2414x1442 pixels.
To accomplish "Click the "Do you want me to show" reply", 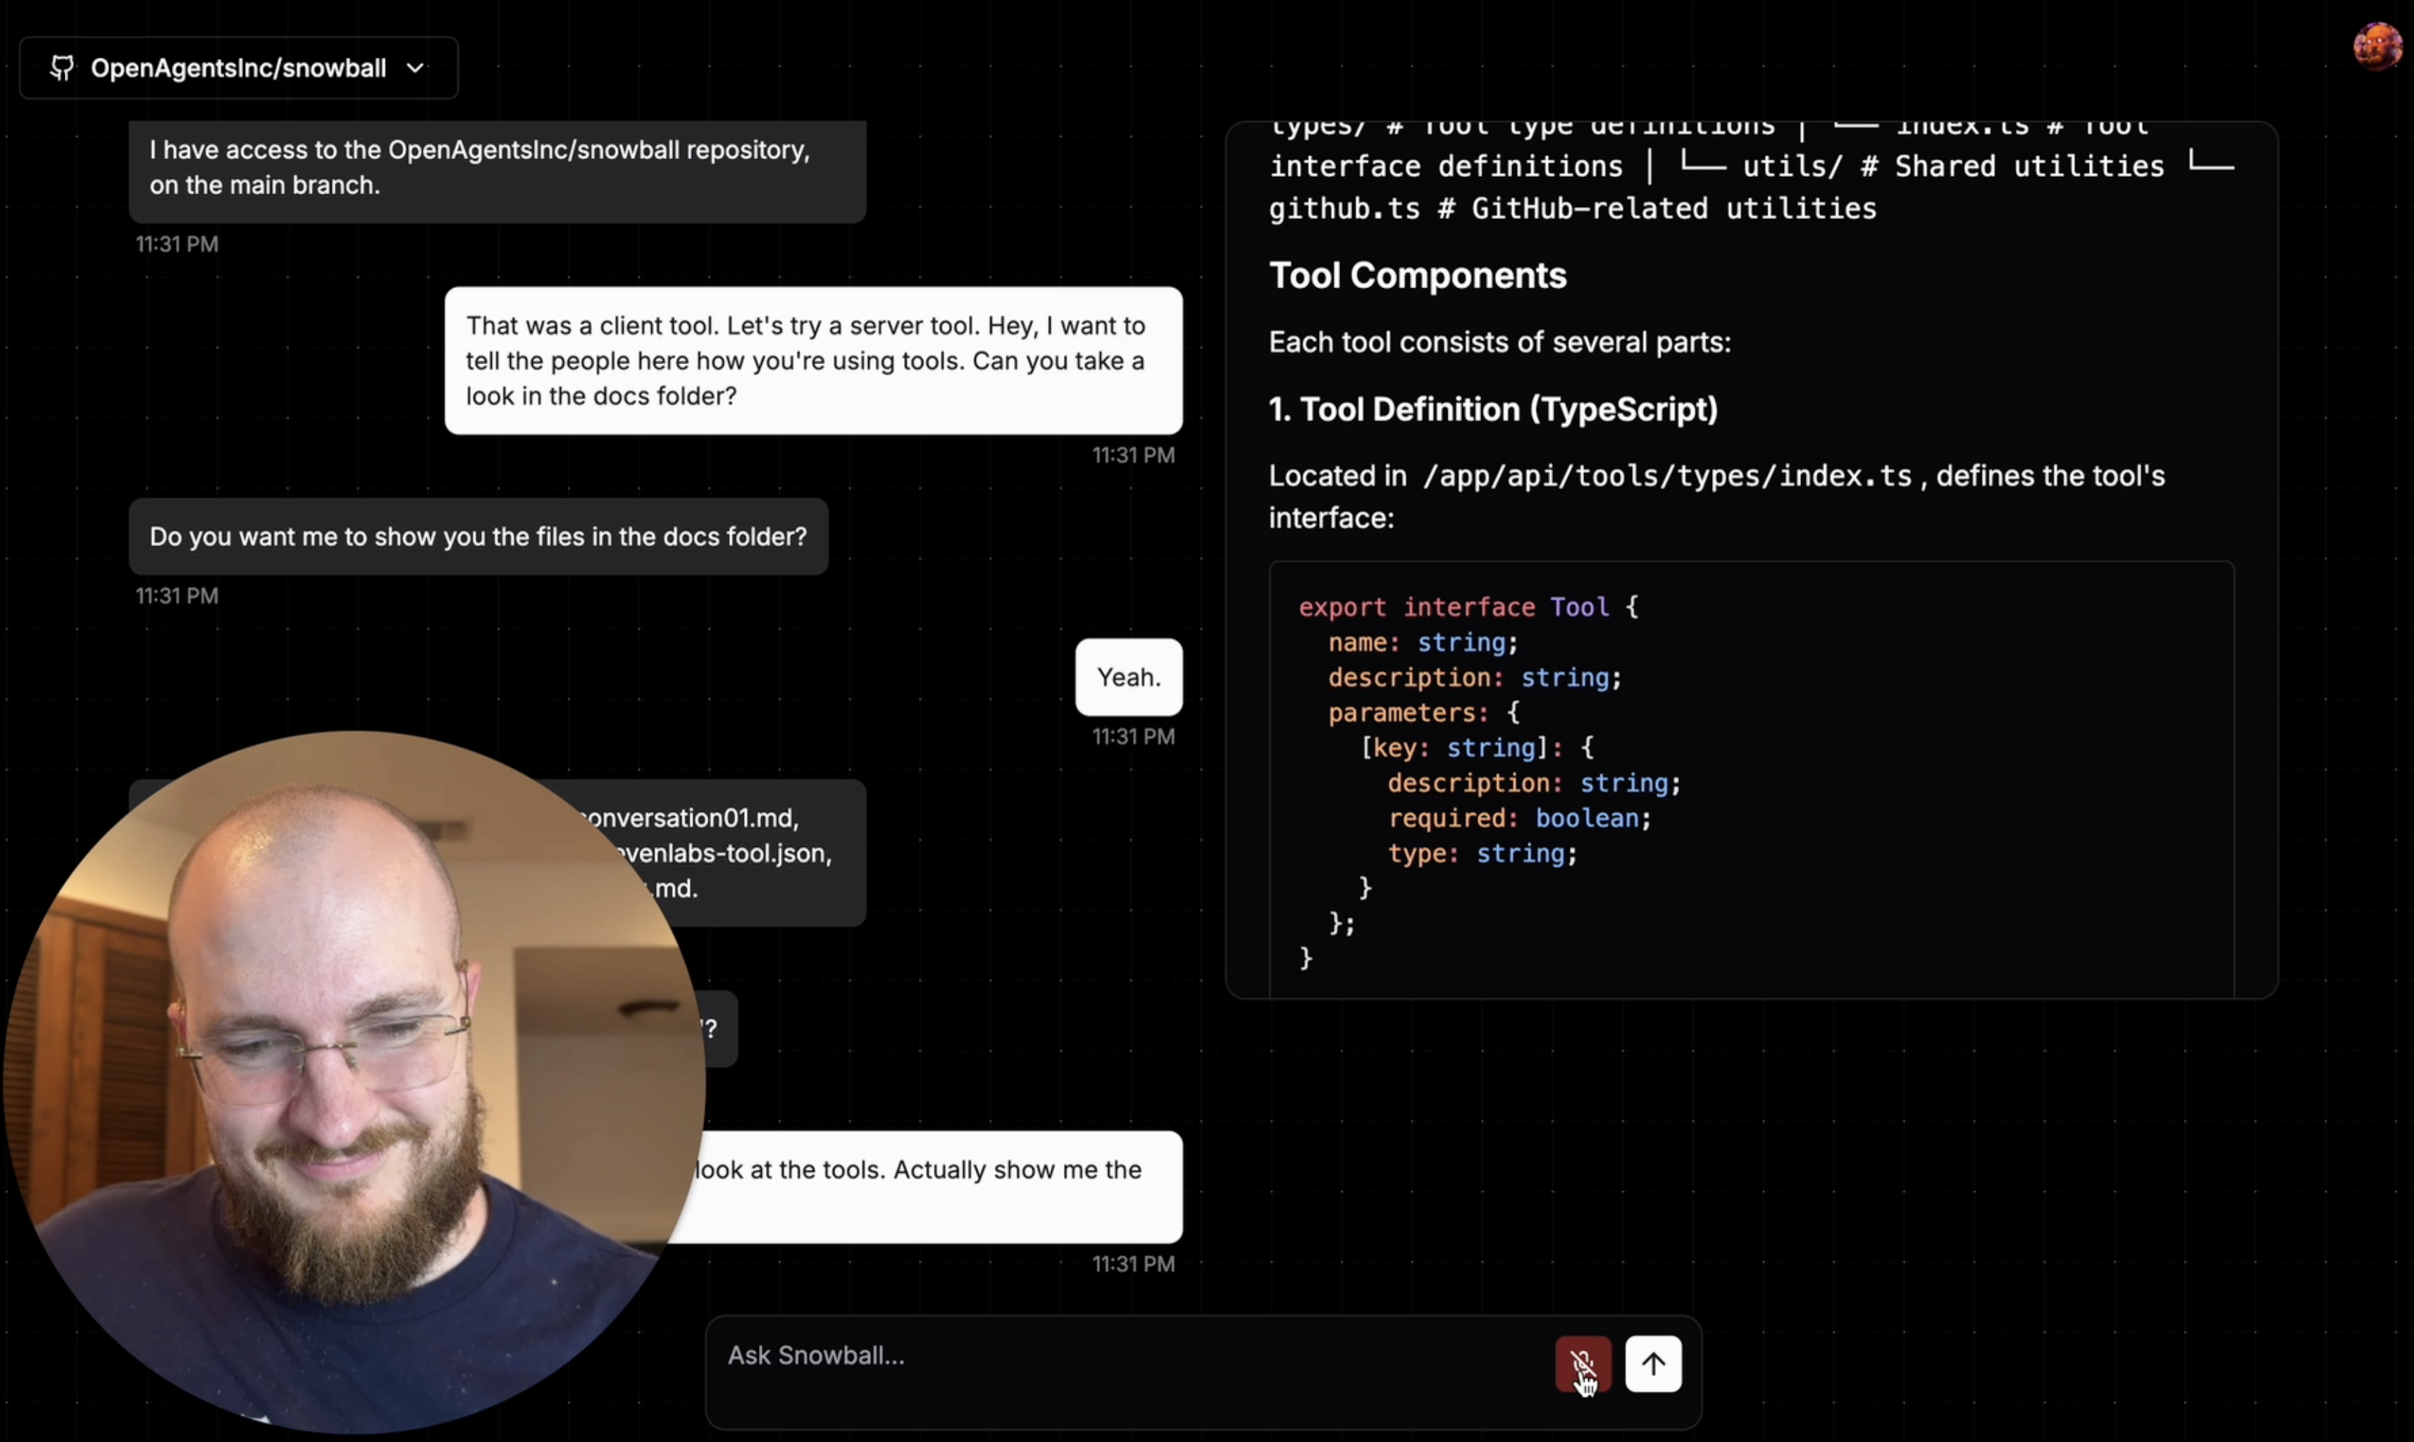I will pyautogui.click(x=477, y=536).
